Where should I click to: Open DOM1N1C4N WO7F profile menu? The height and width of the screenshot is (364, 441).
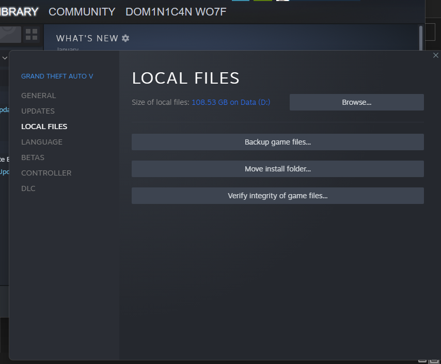(x=176, y=12)
